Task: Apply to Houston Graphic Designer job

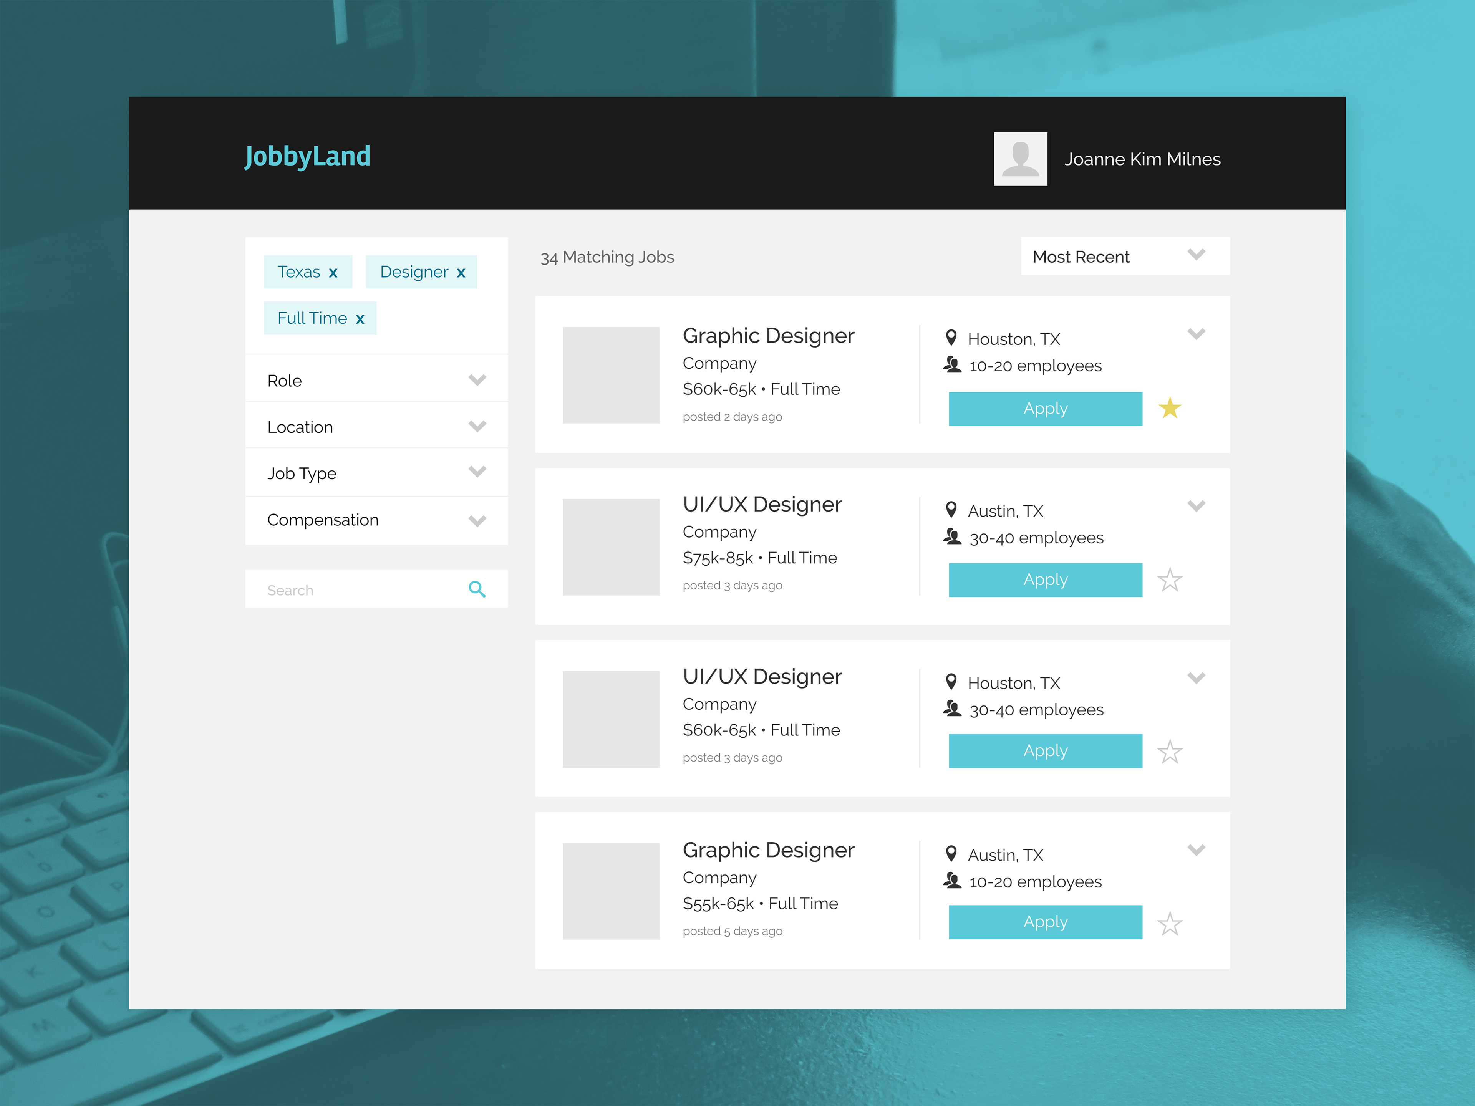Action: [x=1045, y=409]
